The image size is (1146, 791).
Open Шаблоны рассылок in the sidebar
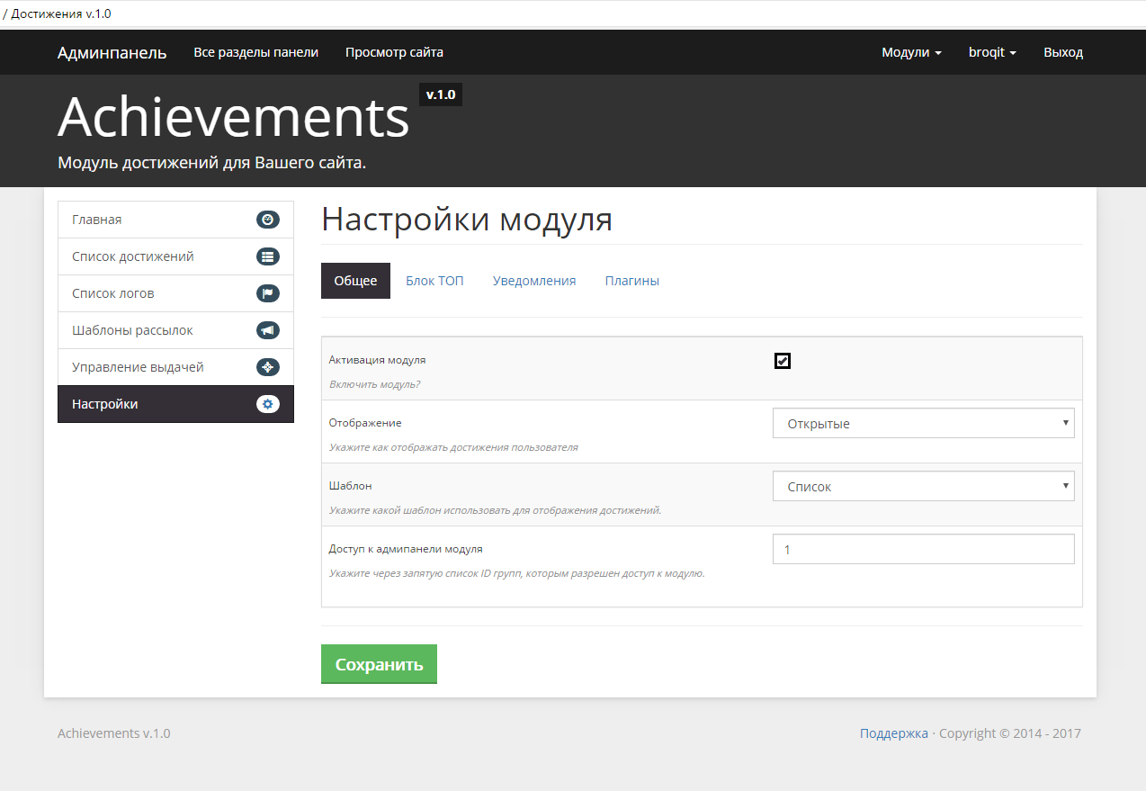coord(175,330)
